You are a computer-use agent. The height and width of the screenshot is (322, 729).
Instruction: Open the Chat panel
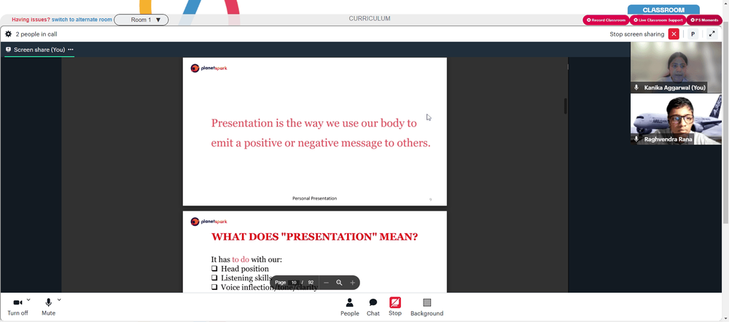point(373,302)
